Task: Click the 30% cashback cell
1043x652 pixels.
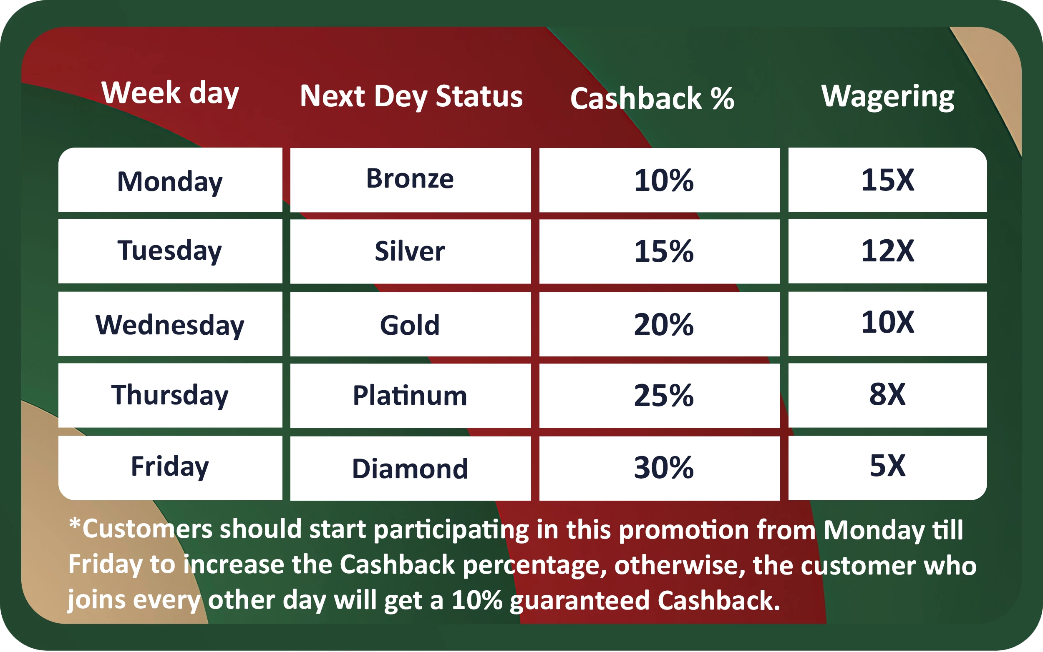Action: [663, 467]
